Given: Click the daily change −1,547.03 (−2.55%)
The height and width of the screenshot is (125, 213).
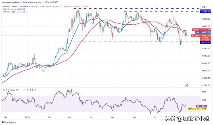Looking at the screenshot, I should [81, 7].
